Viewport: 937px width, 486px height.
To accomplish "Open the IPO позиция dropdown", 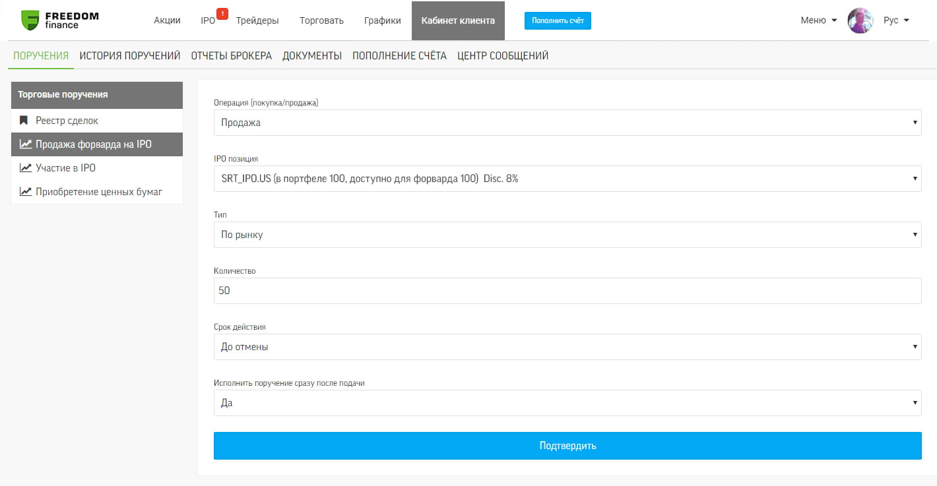I will pos(567,179).
